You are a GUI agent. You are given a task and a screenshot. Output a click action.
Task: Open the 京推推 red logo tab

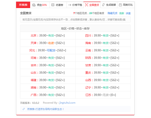[23, 5]
